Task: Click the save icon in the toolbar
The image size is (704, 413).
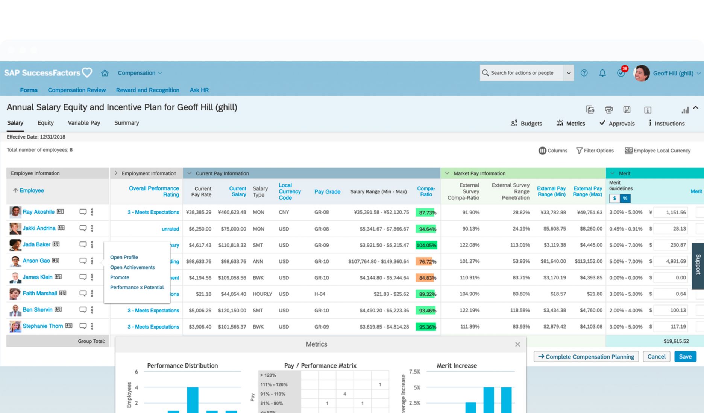Action: (627, 110)
